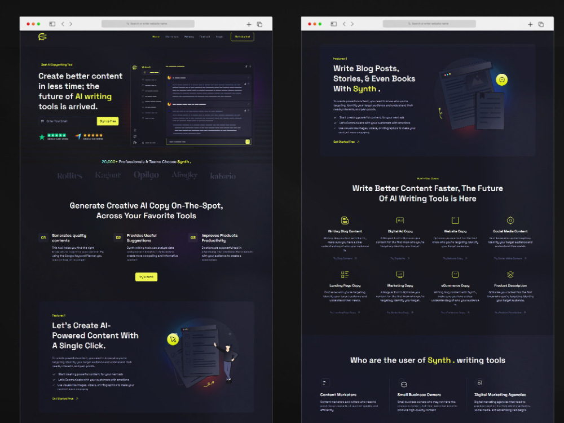The width and height of the screenshot is (564, 423).
Task: Open the Contact nav item
Action: tap(205, 37)
